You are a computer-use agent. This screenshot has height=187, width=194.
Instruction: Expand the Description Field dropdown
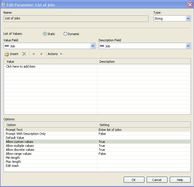point(188,46)
